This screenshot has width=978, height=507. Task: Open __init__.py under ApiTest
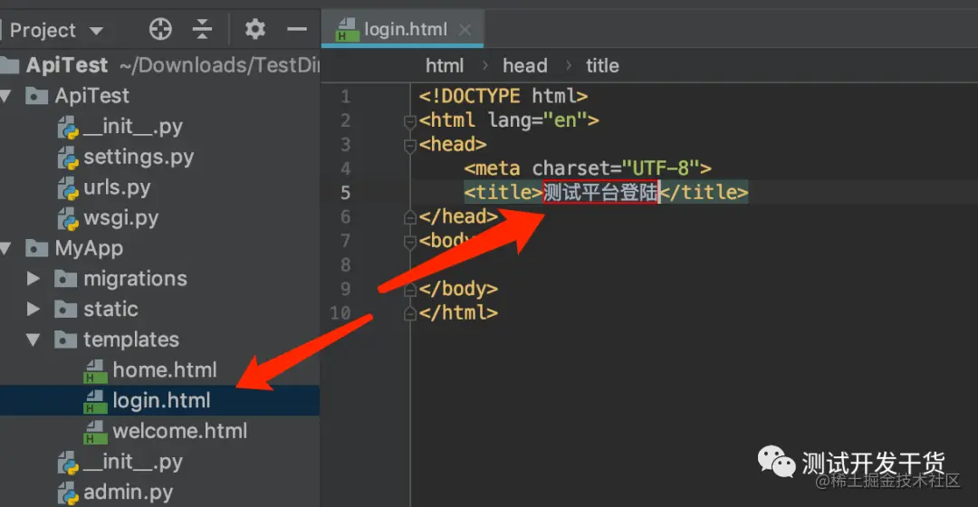(x=133, y=127)
